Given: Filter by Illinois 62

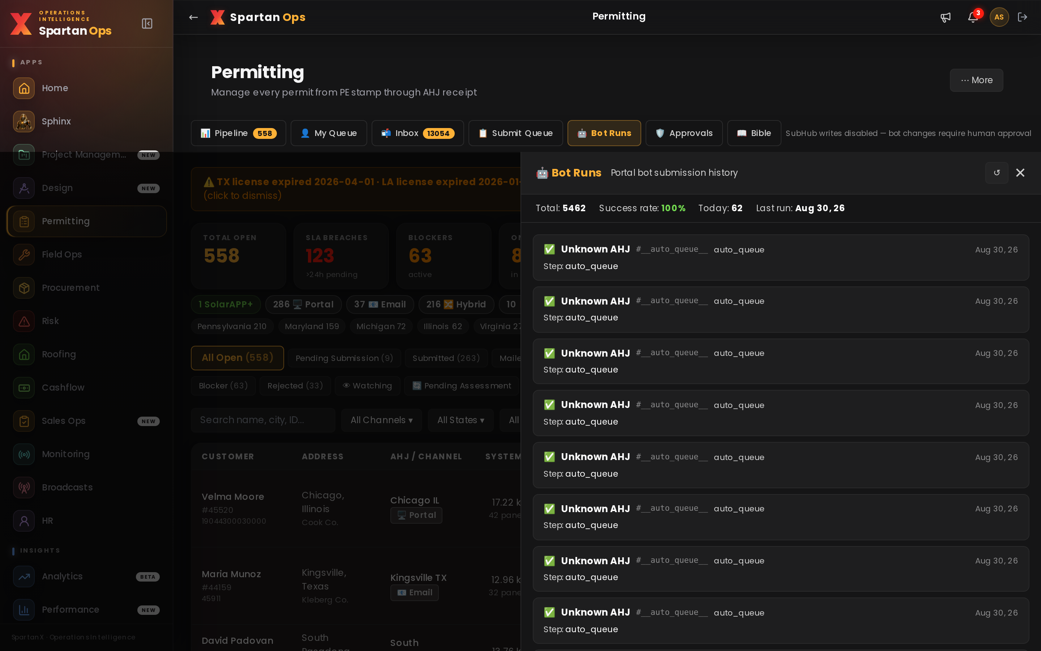Looking at the screenshot, I should click(x=443, y=326).
